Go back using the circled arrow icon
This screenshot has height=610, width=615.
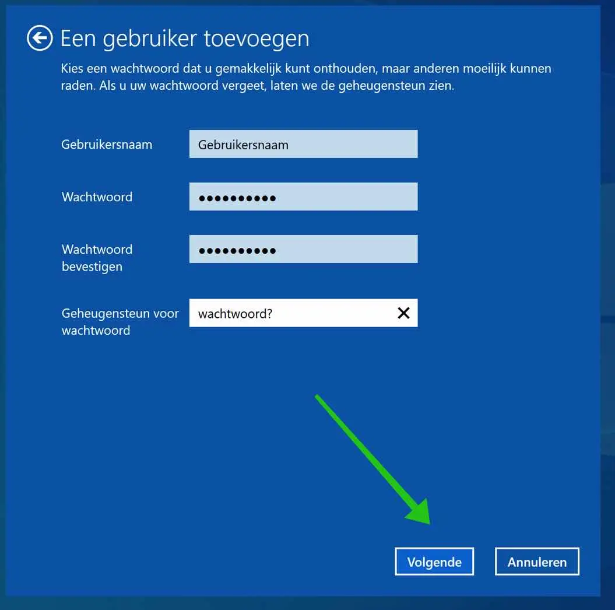tap(40, 38)
